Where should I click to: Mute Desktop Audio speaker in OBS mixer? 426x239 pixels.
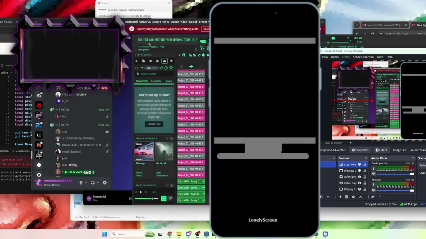click(374, 174)
